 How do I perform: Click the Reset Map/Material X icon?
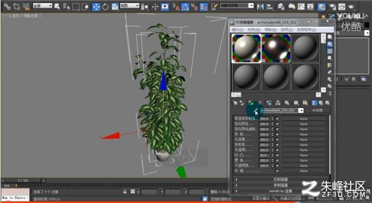260,103
